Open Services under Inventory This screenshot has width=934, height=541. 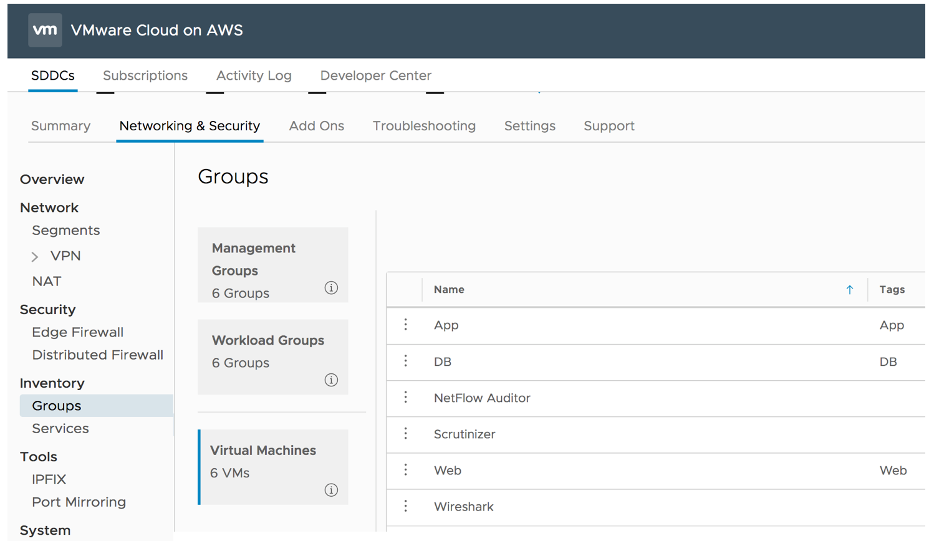pos(60,429)
